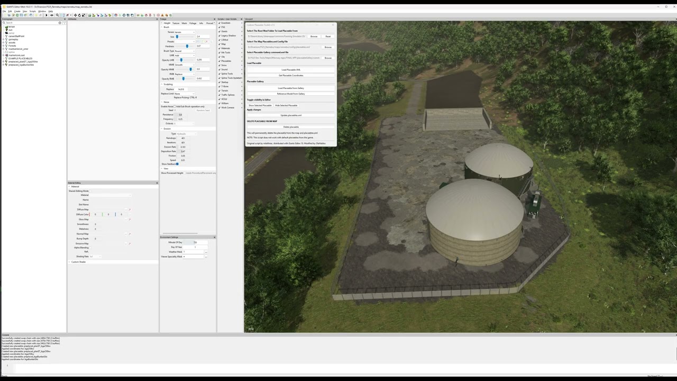The height and width of the screenshot is (381, 677).
Task: Click the magnifier icon in the toolbar
Action: 57,15
